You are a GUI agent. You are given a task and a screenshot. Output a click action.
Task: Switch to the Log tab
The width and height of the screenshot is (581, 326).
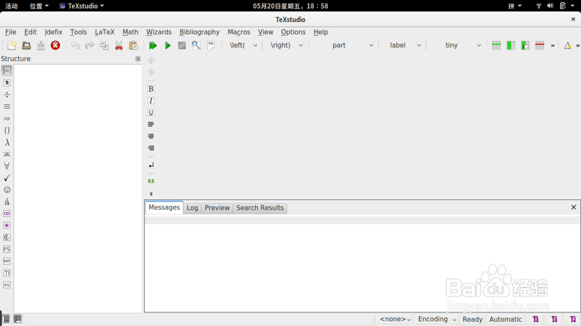tap(192, 208)
